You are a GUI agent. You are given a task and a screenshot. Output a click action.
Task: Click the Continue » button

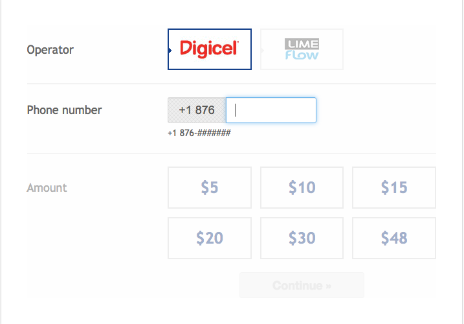(302, 285)
